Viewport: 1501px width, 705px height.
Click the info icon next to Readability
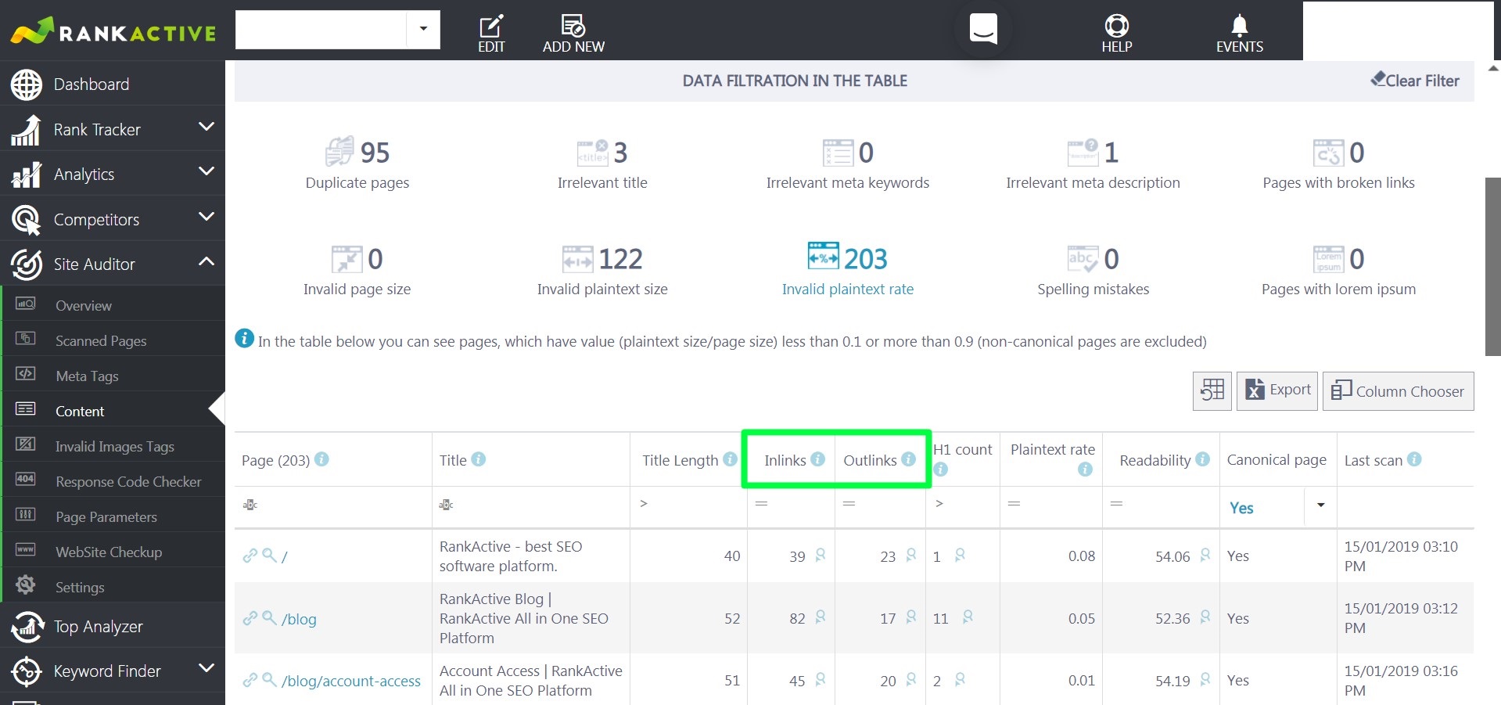click(x=1203, y=459)
